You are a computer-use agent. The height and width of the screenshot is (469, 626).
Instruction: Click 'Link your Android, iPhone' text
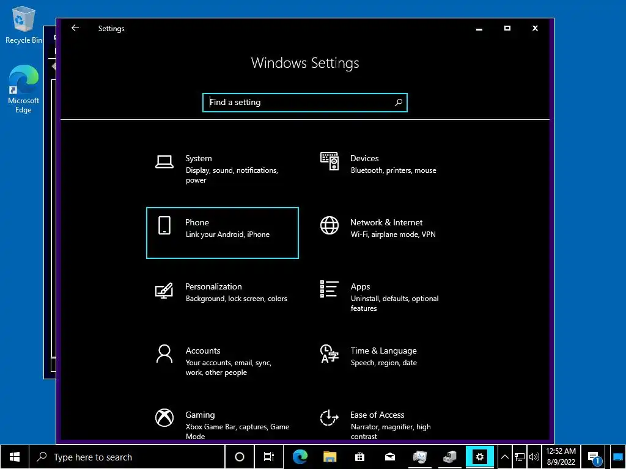[227, 234]
